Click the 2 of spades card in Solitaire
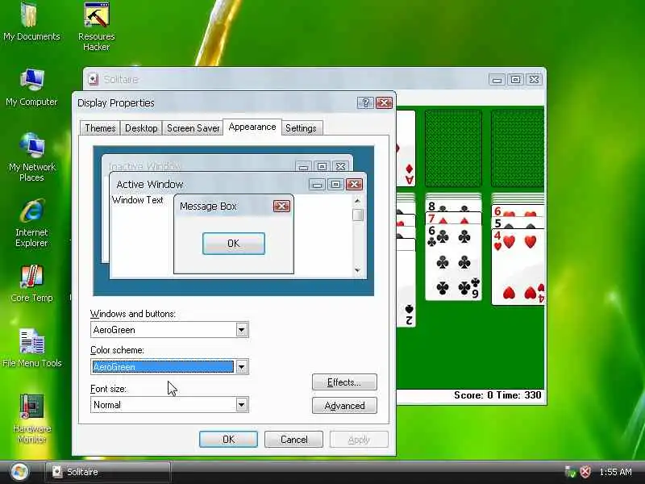The image size is (645, 484). click(406, 288)
